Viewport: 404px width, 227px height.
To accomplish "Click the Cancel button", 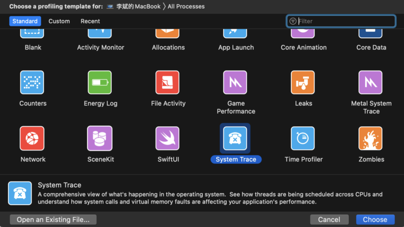I will point(329,219).
